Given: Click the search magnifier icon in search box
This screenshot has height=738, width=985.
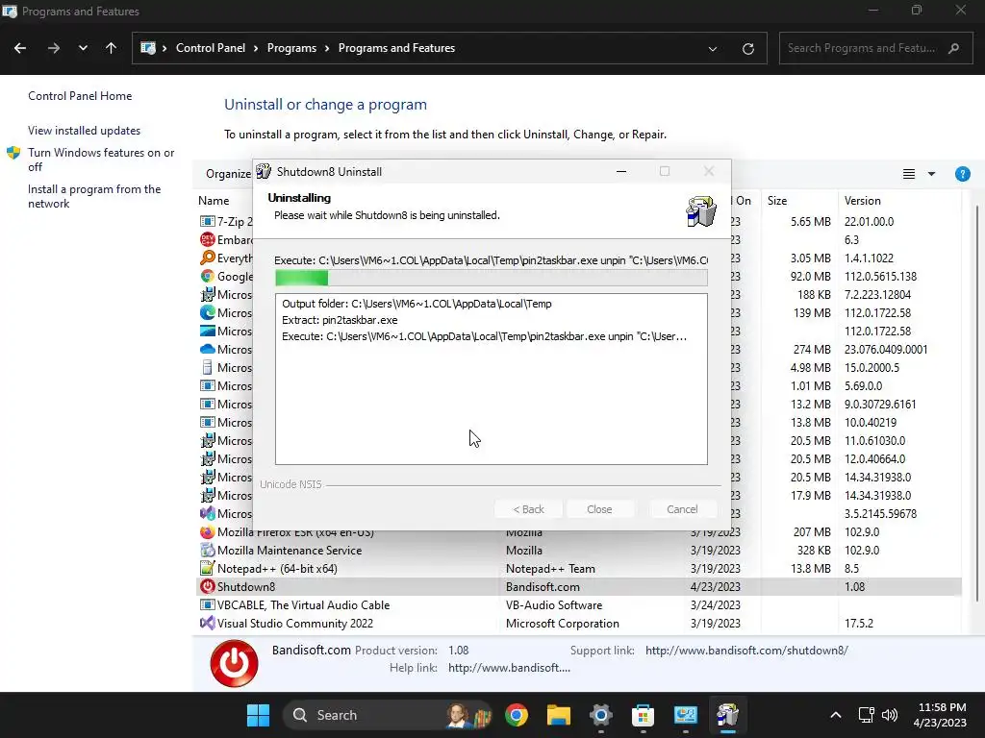Looking at the screenshot, I should tap(953, 48).
